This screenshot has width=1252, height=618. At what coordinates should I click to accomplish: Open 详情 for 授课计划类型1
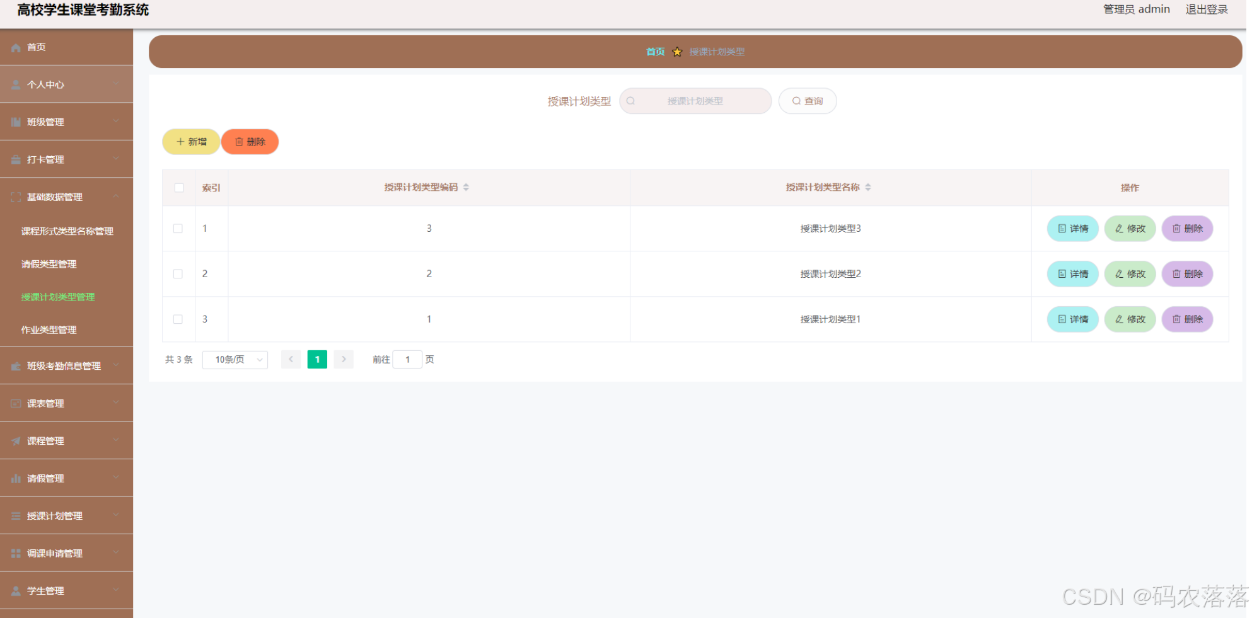click(x=1073, y=319)
